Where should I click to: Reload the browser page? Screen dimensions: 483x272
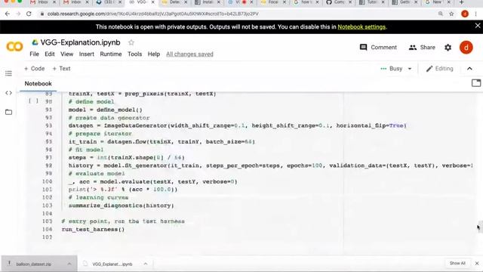[29, 14]
